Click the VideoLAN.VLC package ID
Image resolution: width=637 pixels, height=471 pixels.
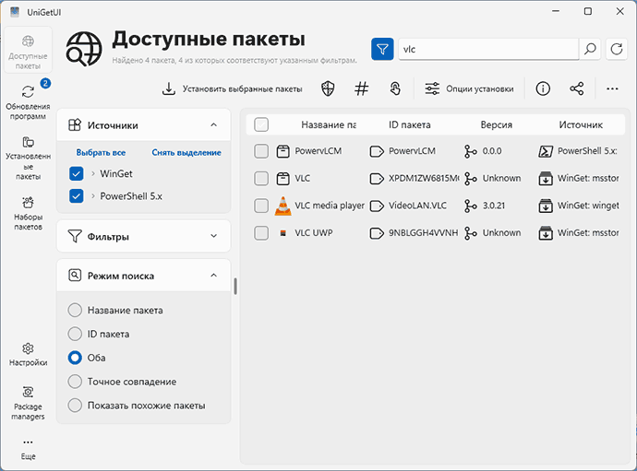pyautogui.click(x=417, y=206)
